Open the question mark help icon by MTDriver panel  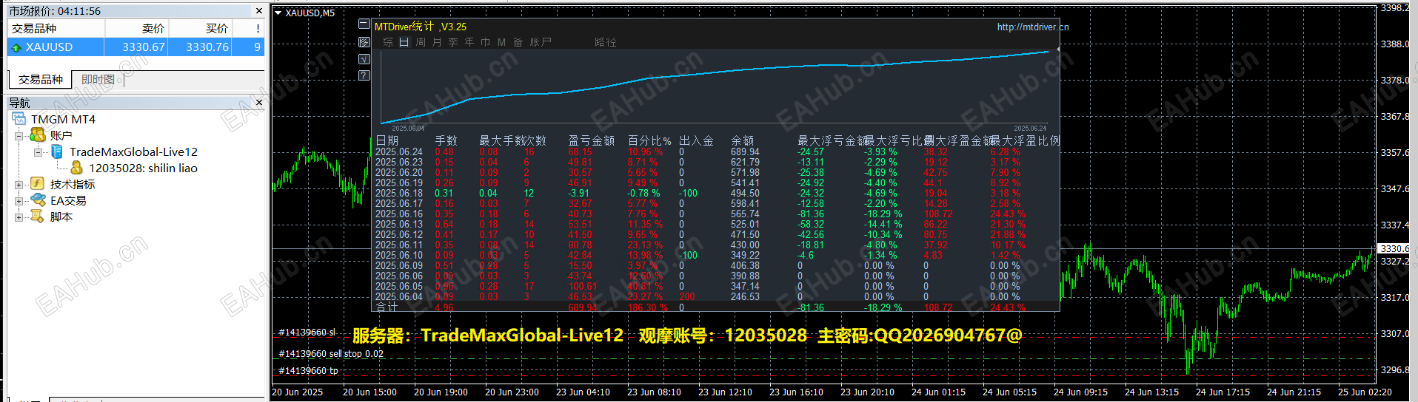pyautogui.click(x=364, y=75)
